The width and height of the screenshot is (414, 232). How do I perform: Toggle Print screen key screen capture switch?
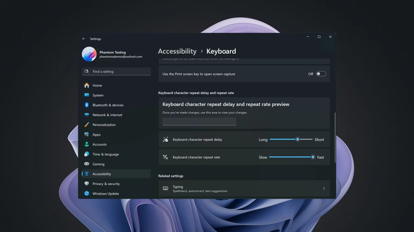click(321, 74)
